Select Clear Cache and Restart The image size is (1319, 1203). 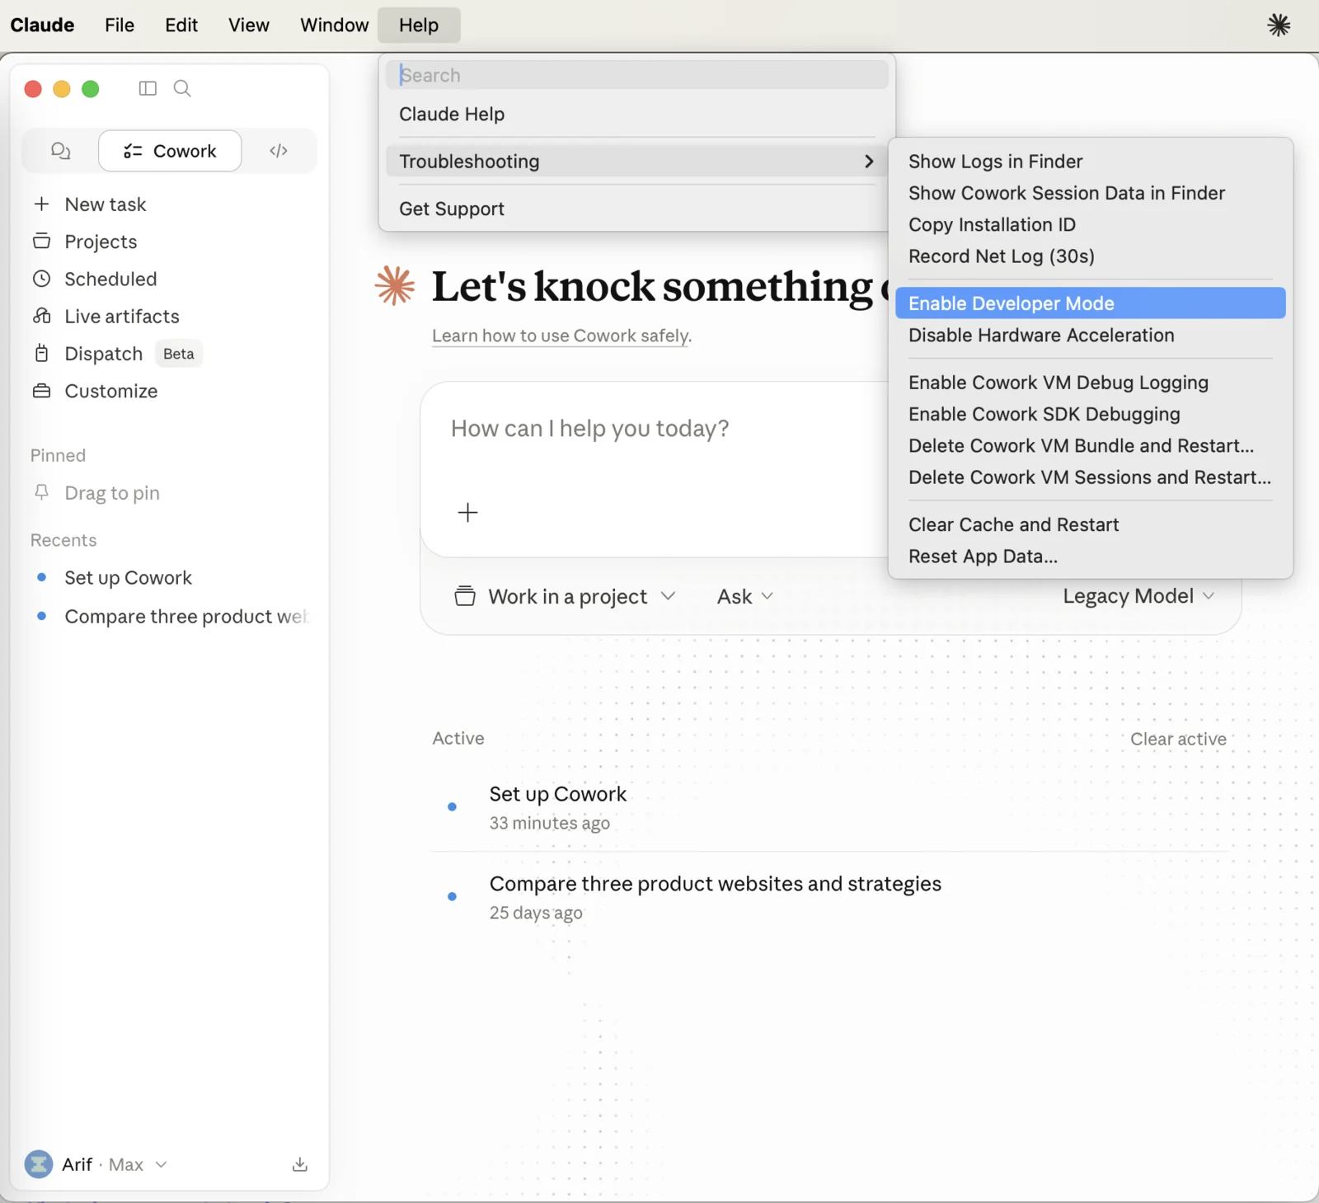point(1090,525)
